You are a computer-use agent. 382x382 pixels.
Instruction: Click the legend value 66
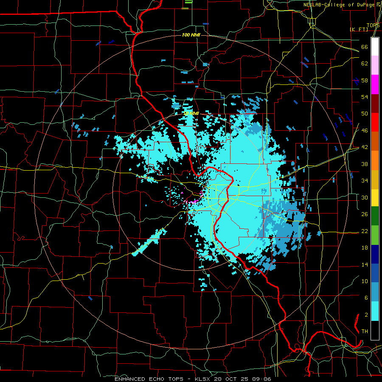[x=365, y=47]
